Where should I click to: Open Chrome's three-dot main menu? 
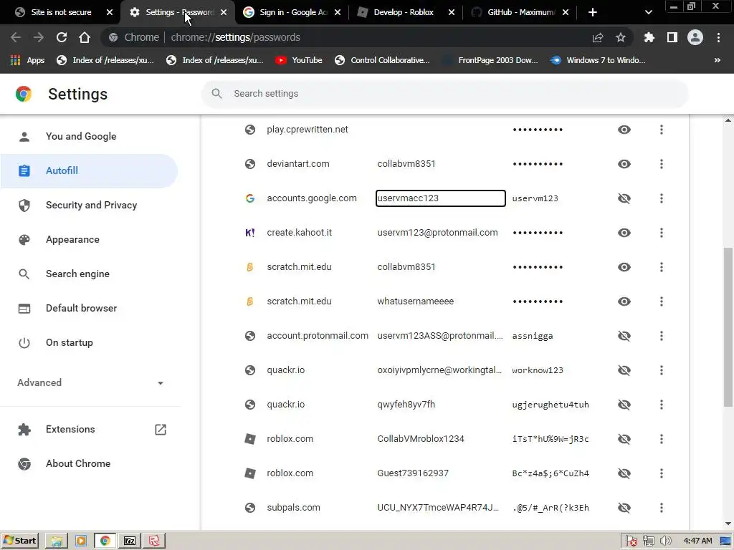718,37
